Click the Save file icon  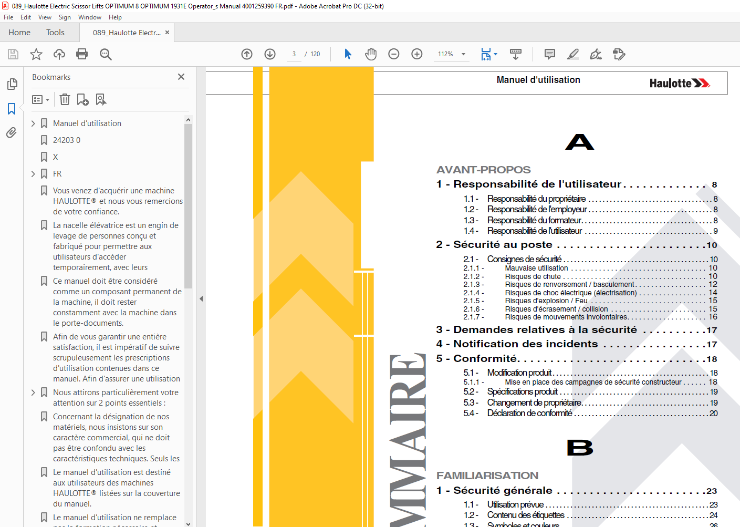pos(13,54)
